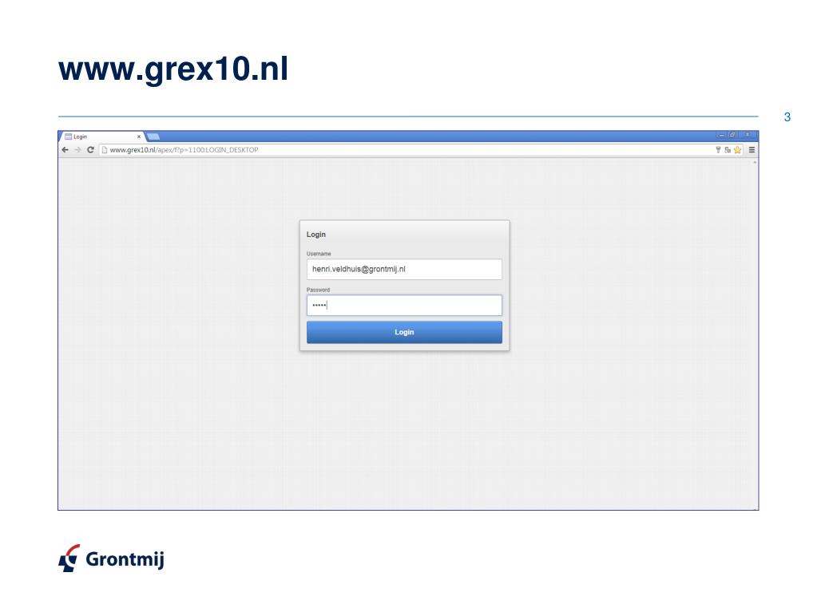
Task: Close the Login tab
Action: point(139,137)
